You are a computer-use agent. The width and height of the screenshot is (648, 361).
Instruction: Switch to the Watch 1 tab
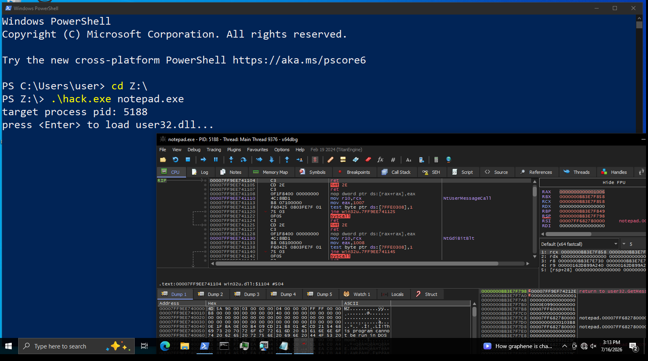357,294
